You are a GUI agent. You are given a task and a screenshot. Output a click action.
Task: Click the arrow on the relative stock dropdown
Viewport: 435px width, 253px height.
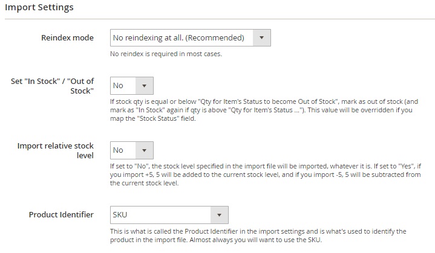click(145, 150)
